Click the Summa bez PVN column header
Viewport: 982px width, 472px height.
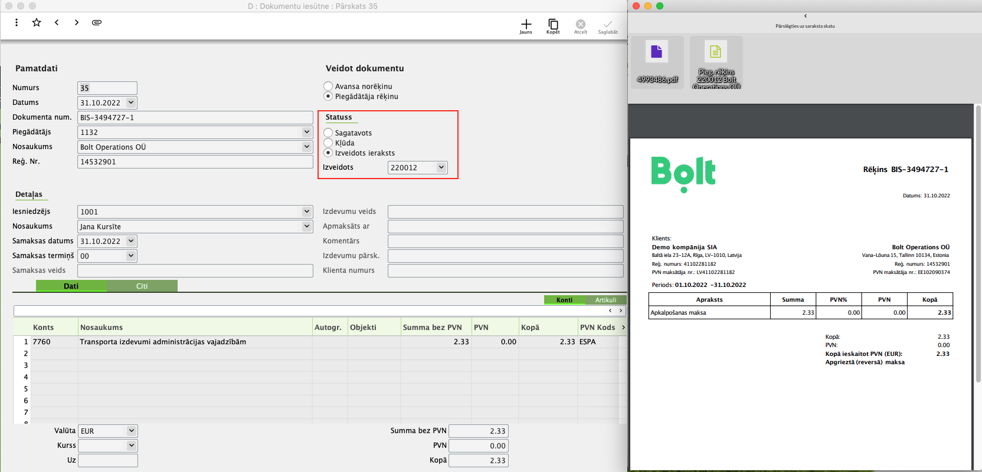[x=436, y=327]
